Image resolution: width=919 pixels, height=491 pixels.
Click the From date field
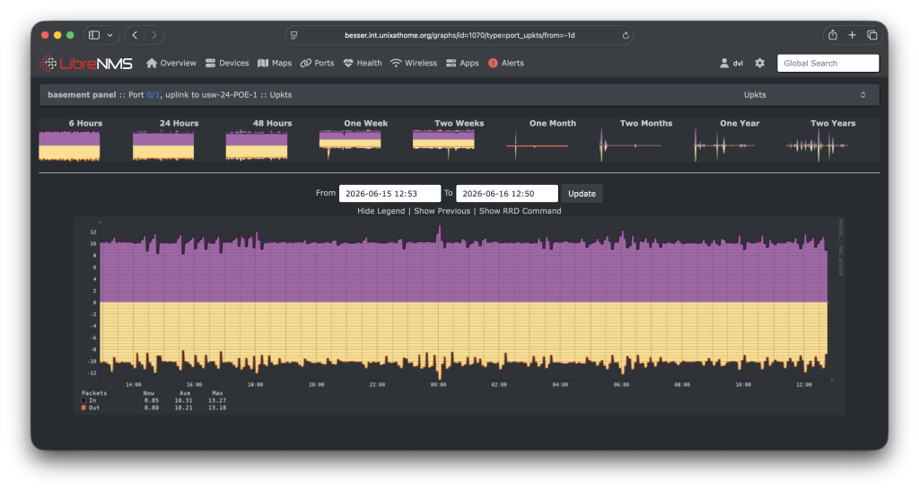[389, 193]
